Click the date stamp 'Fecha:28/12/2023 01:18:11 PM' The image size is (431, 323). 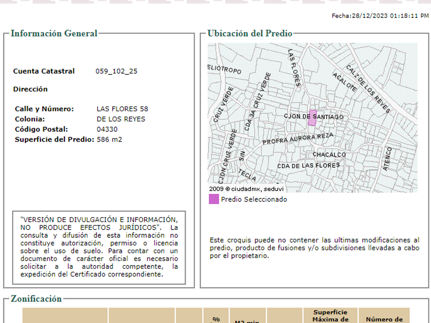point(380,16)
